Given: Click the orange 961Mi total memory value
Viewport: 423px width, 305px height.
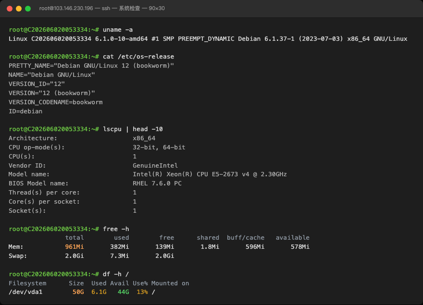Looking at the screenshot, I should (75, 247).
